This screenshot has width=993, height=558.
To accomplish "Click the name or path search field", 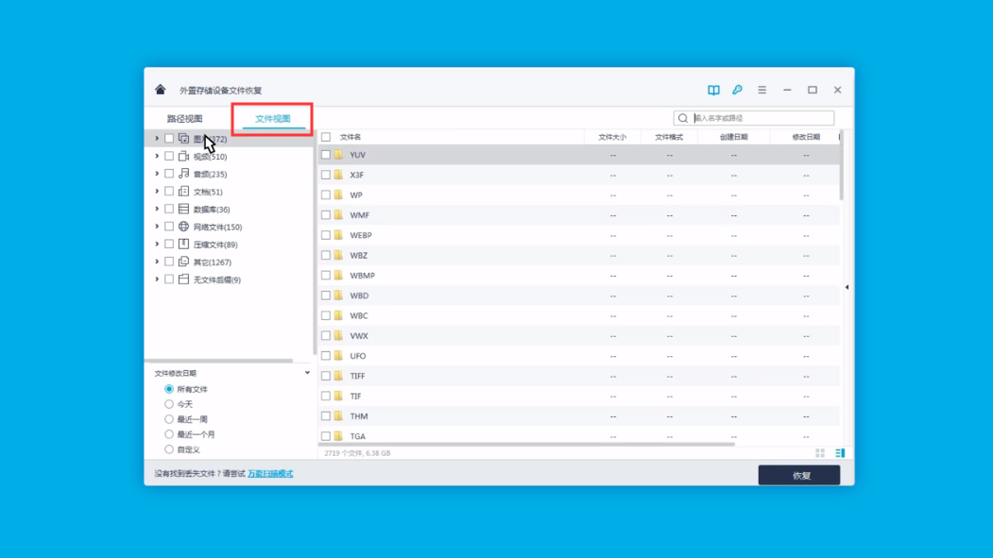I will tap(754, 118).
